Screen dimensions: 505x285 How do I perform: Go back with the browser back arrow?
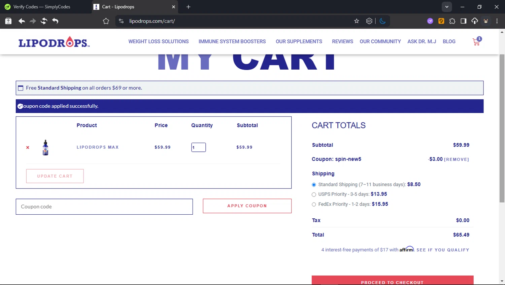pos(22,21)
